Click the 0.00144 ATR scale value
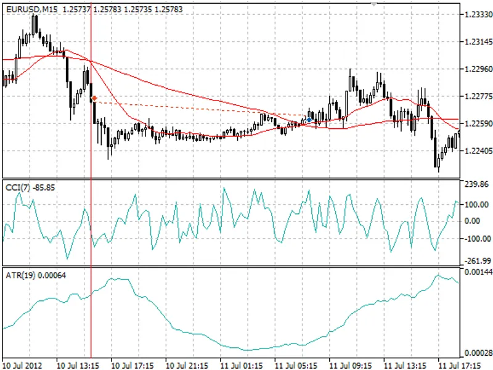The height and width of the screenshot is (370, 493). (x=478, y=272)
